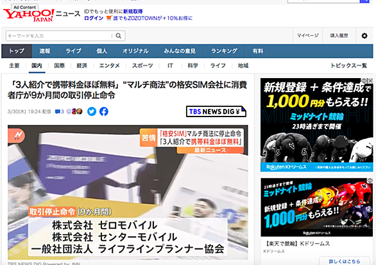
Task: Open the second Rakuten Kドリームス ad image
Action: (317, 207)
